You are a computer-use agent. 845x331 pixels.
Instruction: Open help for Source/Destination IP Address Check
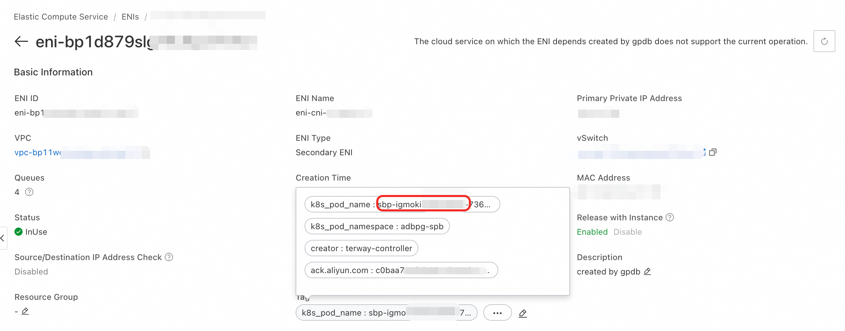(169, 257)
